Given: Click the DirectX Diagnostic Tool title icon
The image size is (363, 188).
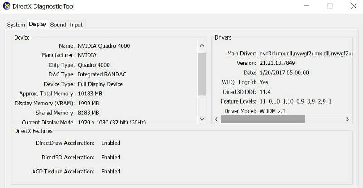Looking at the screenshot, I should 6,6.
